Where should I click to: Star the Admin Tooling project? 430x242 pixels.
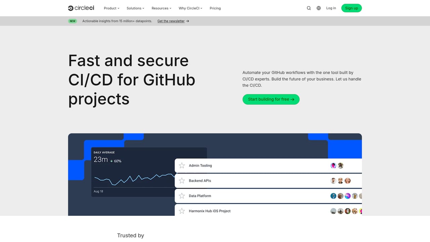tap(182, 165)
